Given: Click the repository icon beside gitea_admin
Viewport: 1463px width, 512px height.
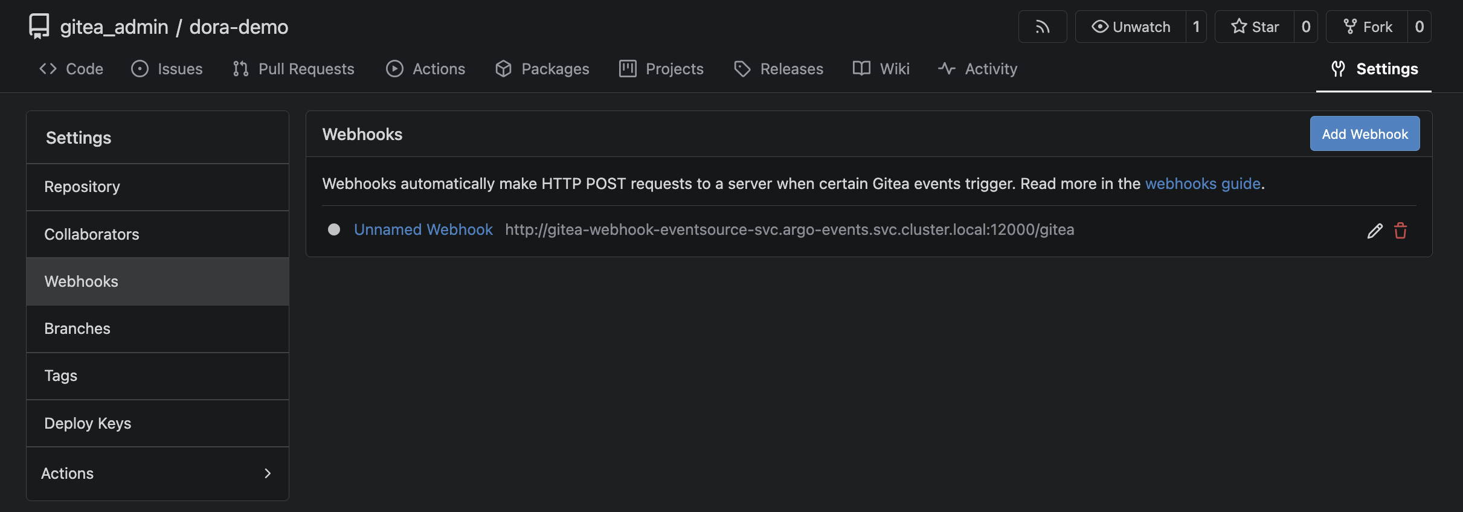Looking at the screenshot, I should click(39, 27).
